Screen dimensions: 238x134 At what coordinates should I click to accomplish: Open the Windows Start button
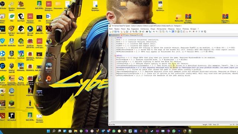click(x=48, y=131)
